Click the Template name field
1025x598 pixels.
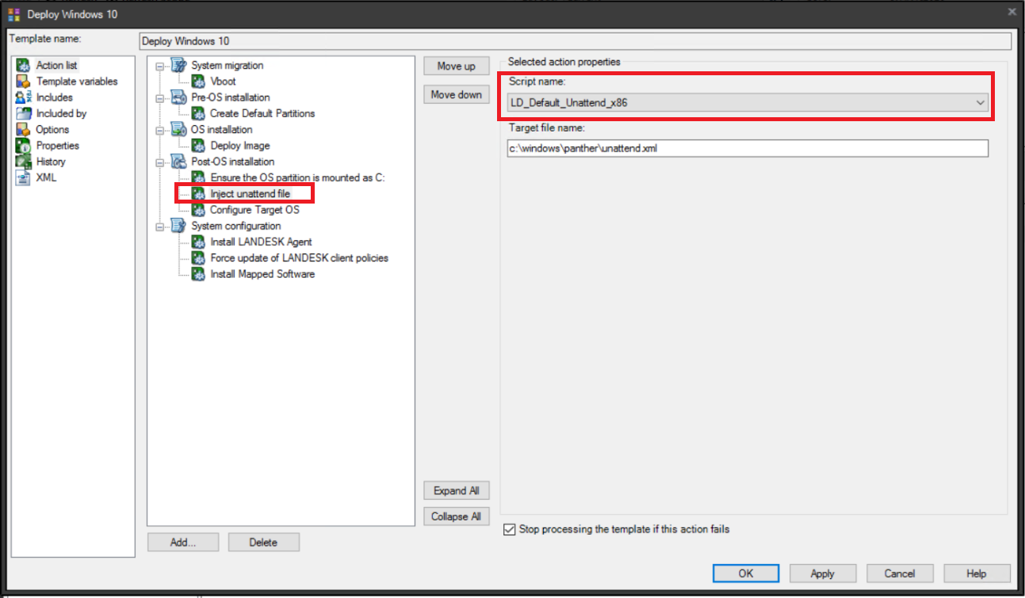click(x=576, y=41)
